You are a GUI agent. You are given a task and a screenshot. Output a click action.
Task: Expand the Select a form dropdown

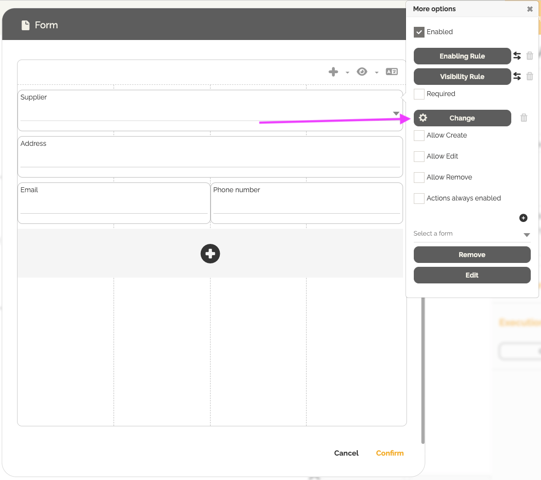click(526, 235)
